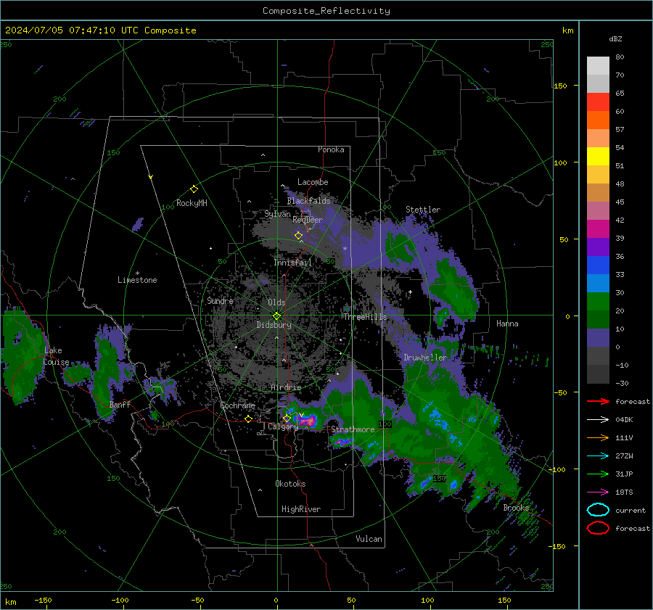This screenshot has width=653, height=610.
Task: Click the cyan 27ZW arrow legend icon
Action: tap(598, 456)
